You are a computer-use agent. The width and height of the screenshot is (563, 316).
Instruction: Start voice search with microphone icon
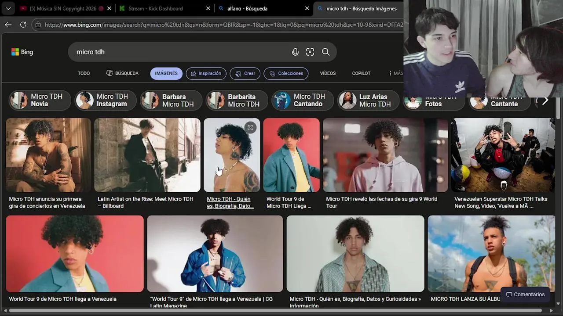pos(295,52)
